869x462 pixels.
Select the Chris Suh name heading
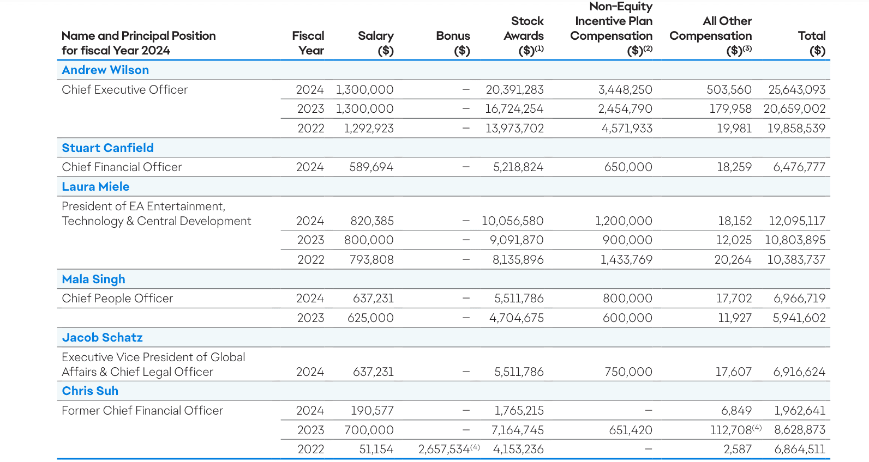click(90, 391)
